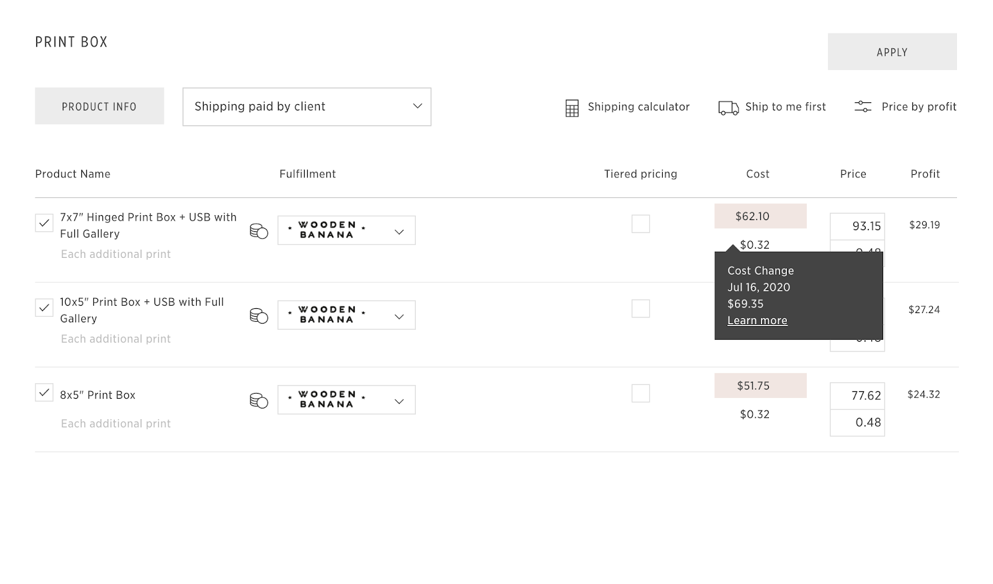Enable tiered pricing for 8x5" Print Box

pos(640,393)
